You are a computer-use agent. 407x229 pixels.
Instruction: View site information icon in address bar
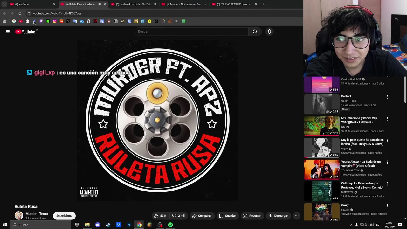point(29,13)
